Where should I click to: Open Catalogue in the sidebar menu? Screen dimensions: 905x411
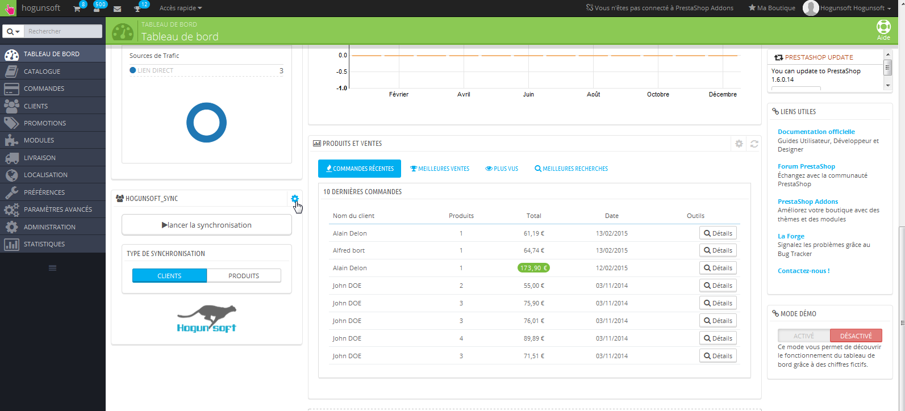point(42,72)
